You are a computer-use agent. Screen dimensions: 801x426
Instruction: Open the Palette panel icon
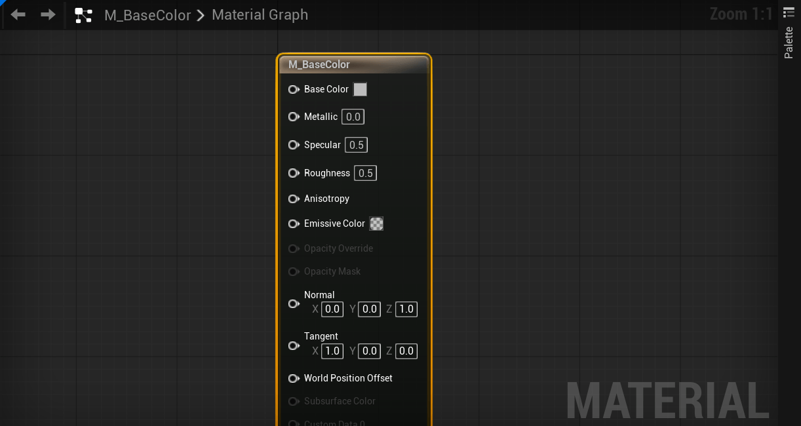click(x=789, y=12)
